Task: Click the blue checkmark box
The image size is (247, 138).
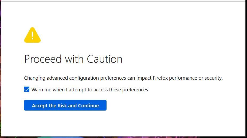Action: [x=27, y=90]
